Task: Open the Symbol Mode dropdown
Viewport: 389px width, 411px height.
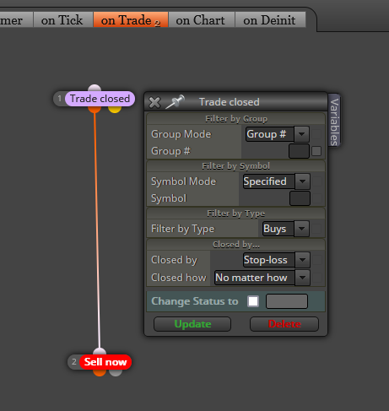Action: click(277, 181)
